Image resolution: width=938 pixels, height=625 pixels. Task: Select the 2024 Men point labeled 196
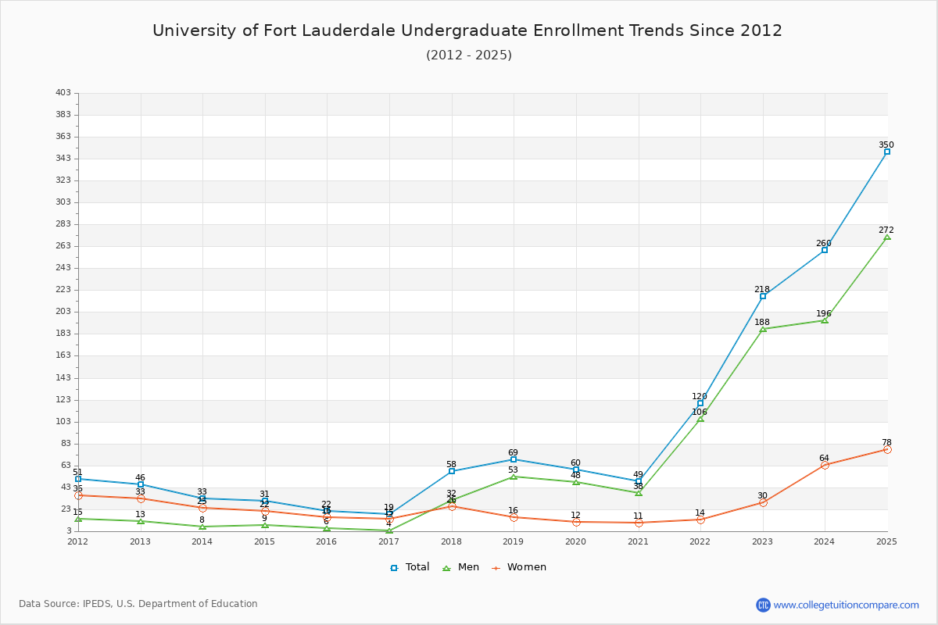825,320
